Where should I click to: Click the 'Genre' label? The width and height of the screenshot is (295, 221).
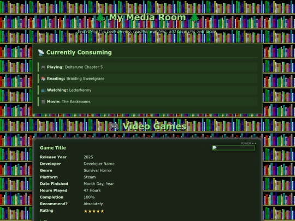pos(46,170)
